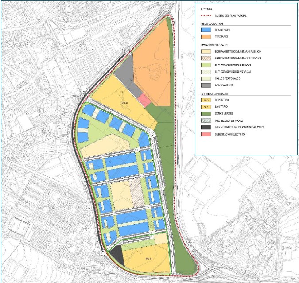Select the EL y Zonas Verdes Públicas swatch
Viewport: 299px width, 283px height.
tap(206, 65)
